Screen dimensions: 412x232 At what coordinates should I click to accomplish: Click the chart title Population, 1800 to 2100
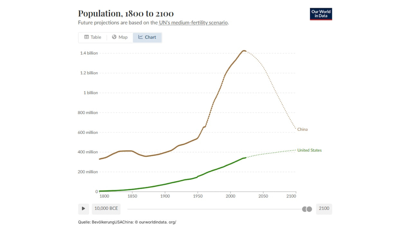coord(126,14)
